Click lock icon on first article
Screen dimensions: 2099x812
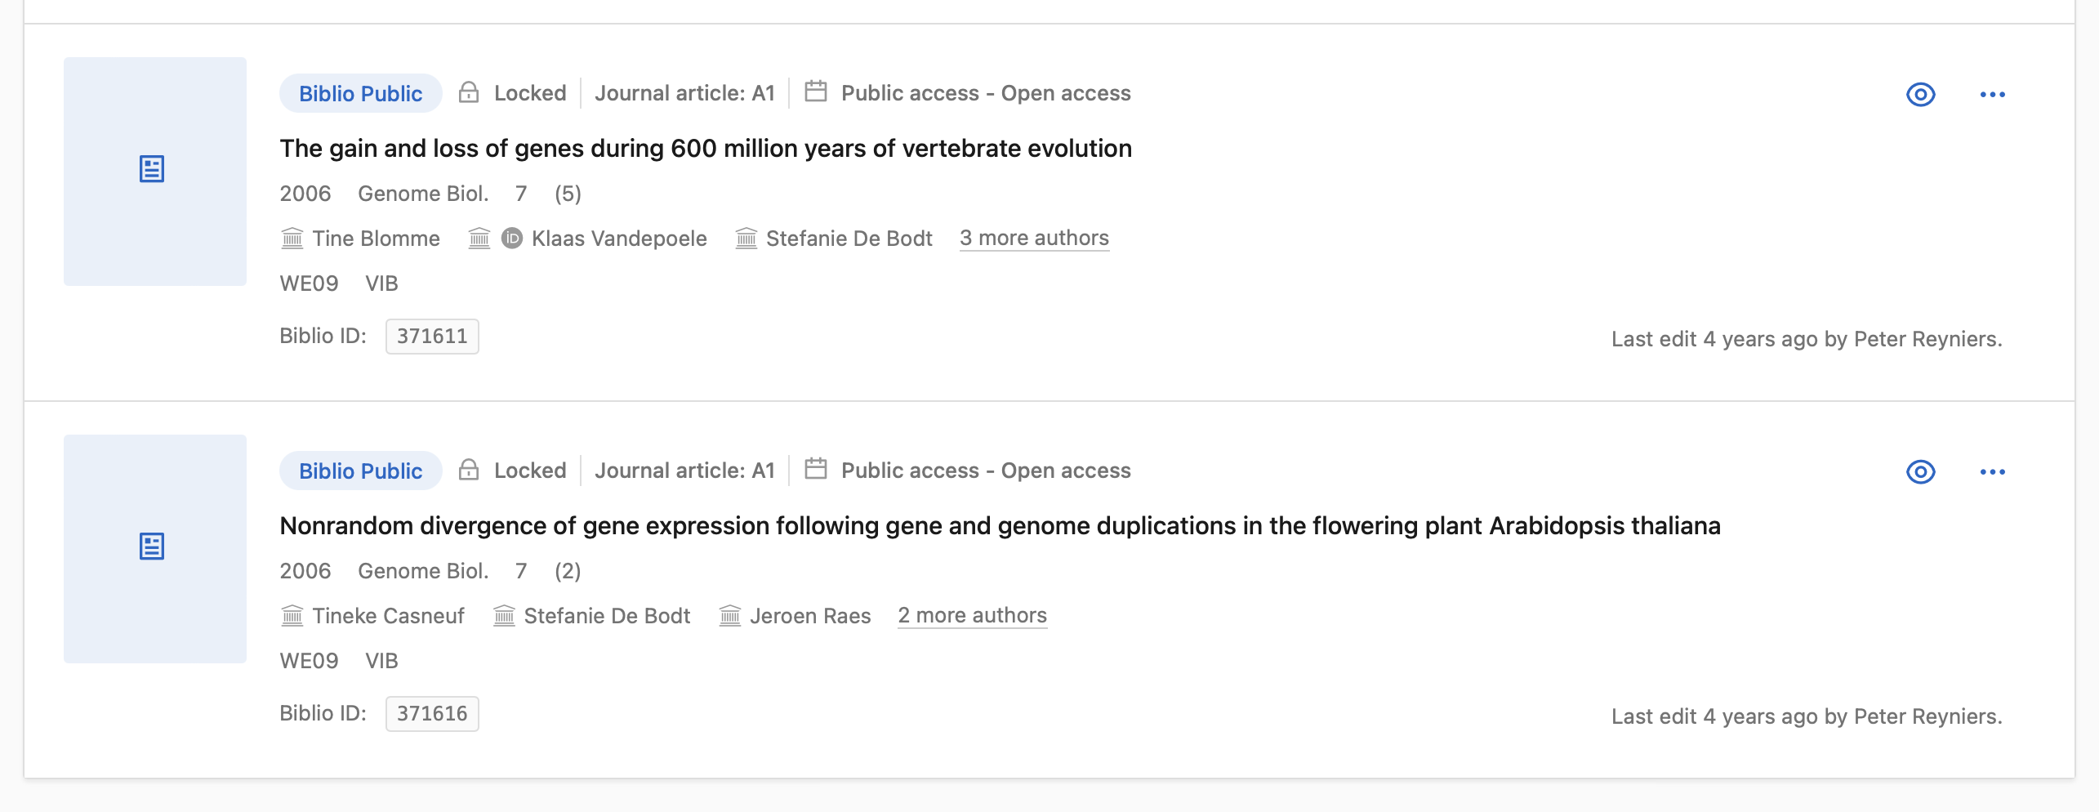coord(469,93)
